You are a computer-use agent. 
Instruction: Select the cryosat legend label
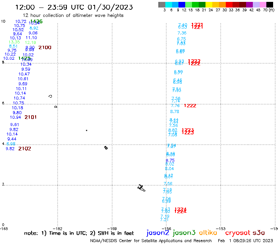click(237, 233)
